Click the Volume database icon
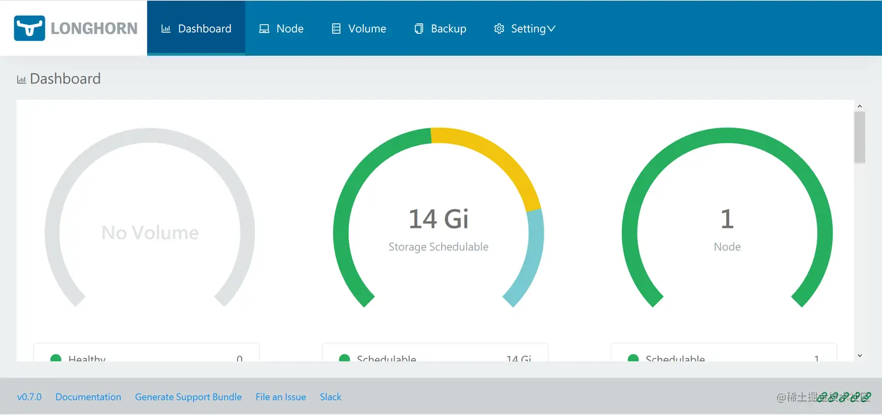Image resolution: width=882 pixels, height=415 pixels. pos(335,28)
